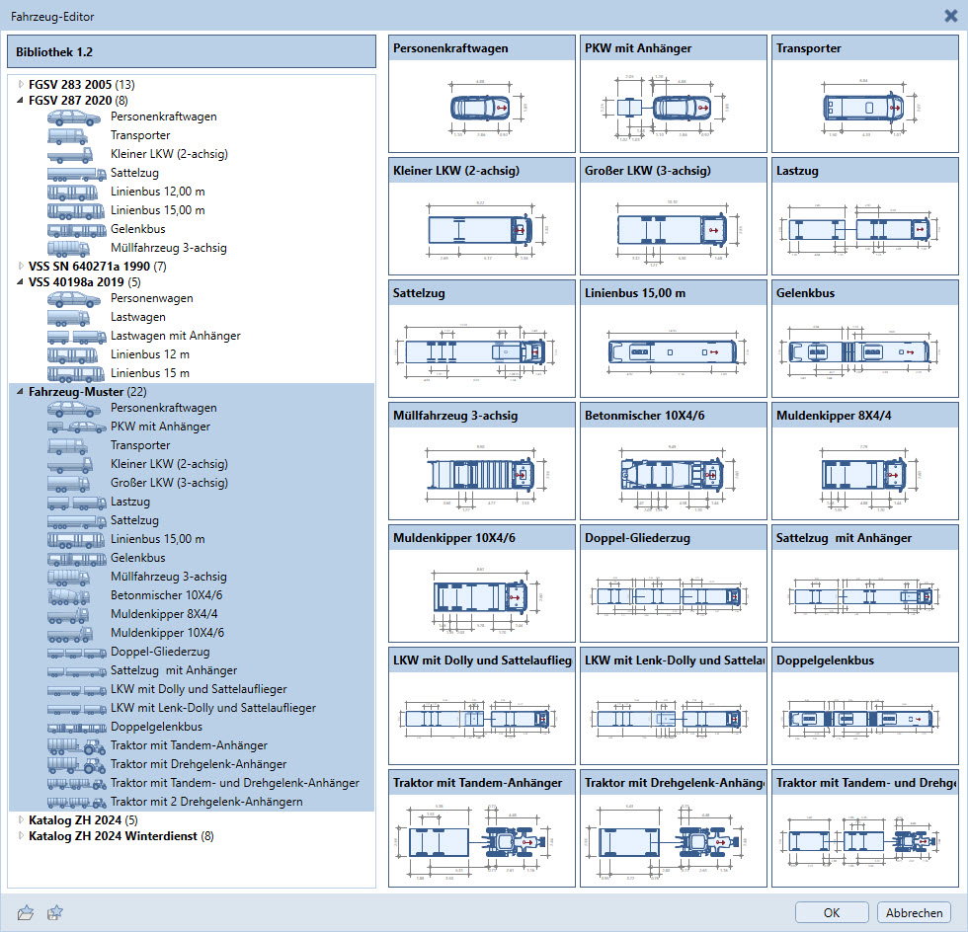Click the save favorites disk icon

point(54,913)
